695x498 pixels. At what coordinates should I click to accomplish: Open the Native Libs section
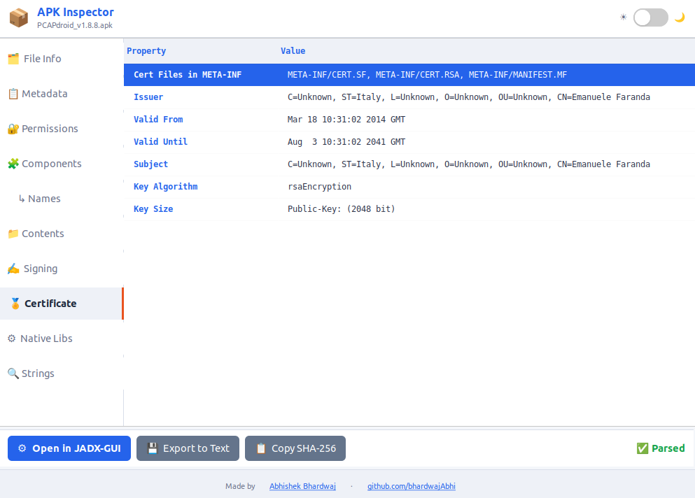[62, 339]
